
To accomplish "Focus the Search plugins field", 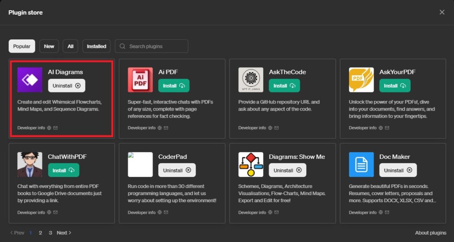I will 152,46.
